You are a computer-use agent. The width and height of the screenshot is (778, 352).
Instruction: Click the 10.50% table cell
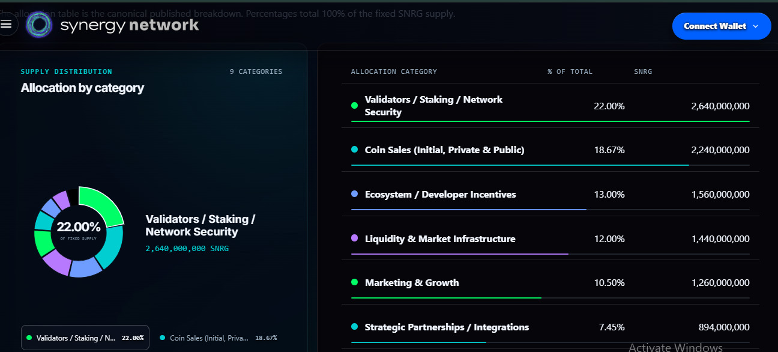tap(609, 282)
